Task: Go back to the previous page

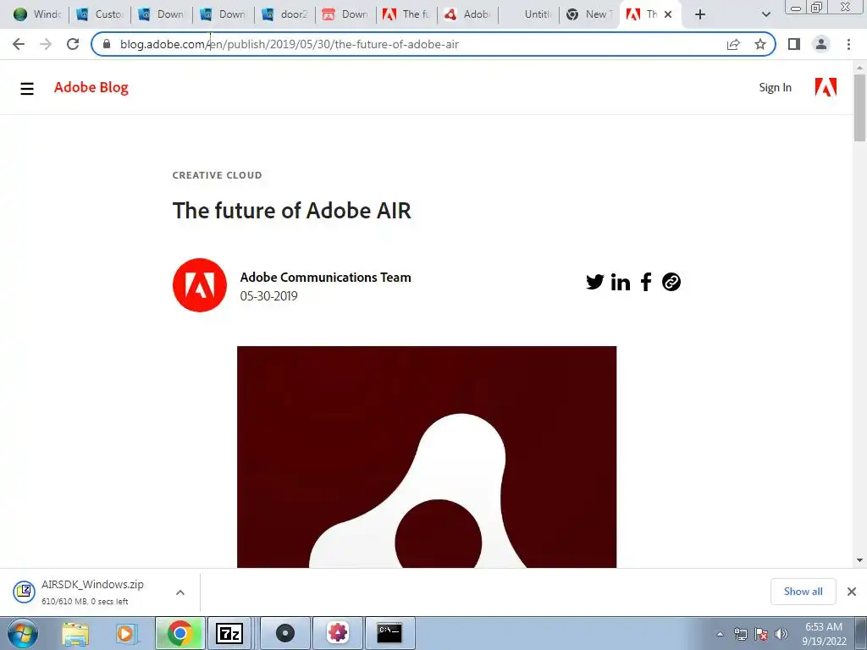Action: pyautogui.click(x=19, y=44)
